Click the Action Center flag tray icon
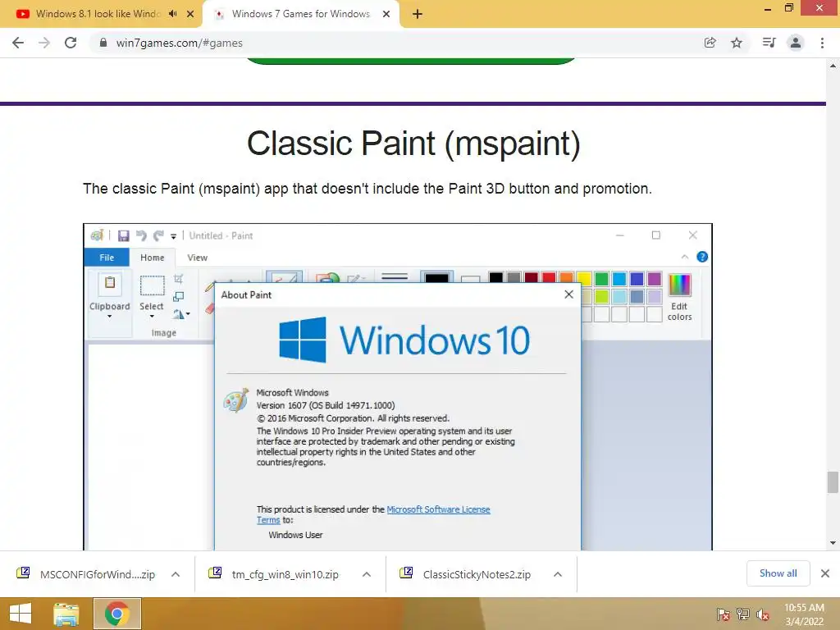 click(723, 614)
